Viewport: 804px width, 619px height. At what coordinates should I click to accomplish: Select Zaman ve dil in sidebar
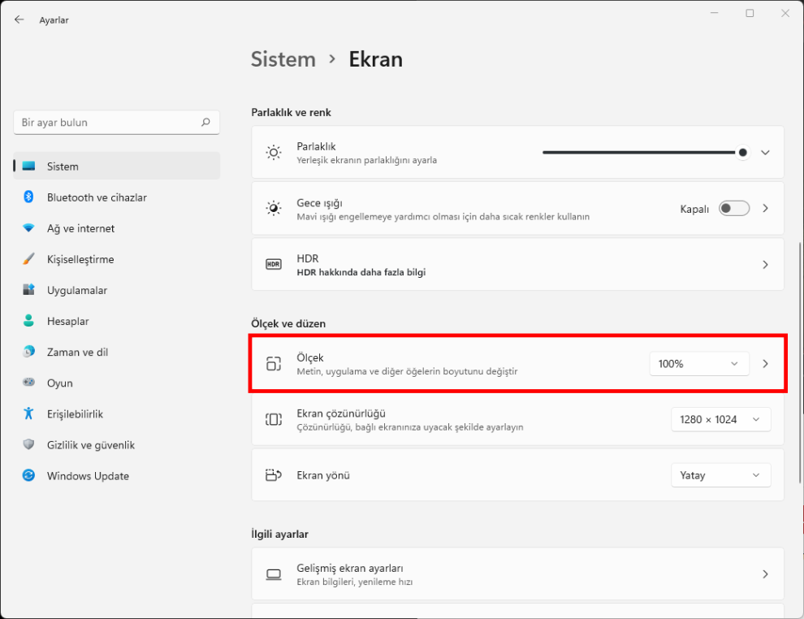pos(77,352)
